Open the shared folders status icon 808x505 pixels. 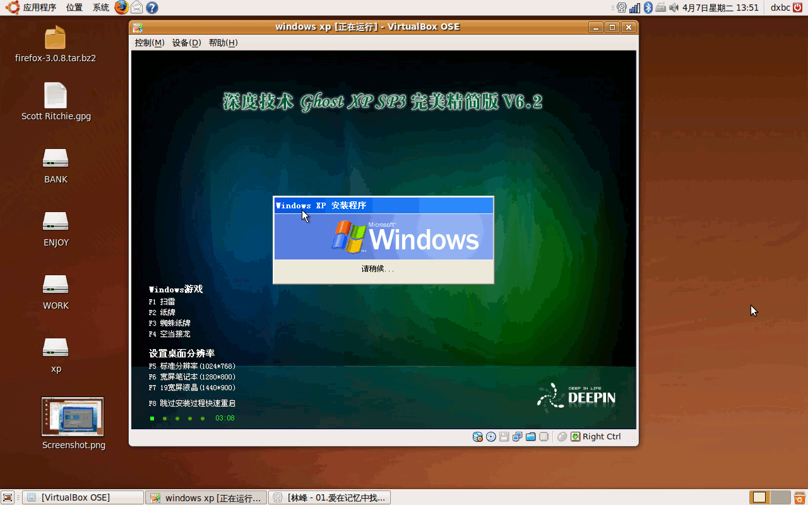530,437
